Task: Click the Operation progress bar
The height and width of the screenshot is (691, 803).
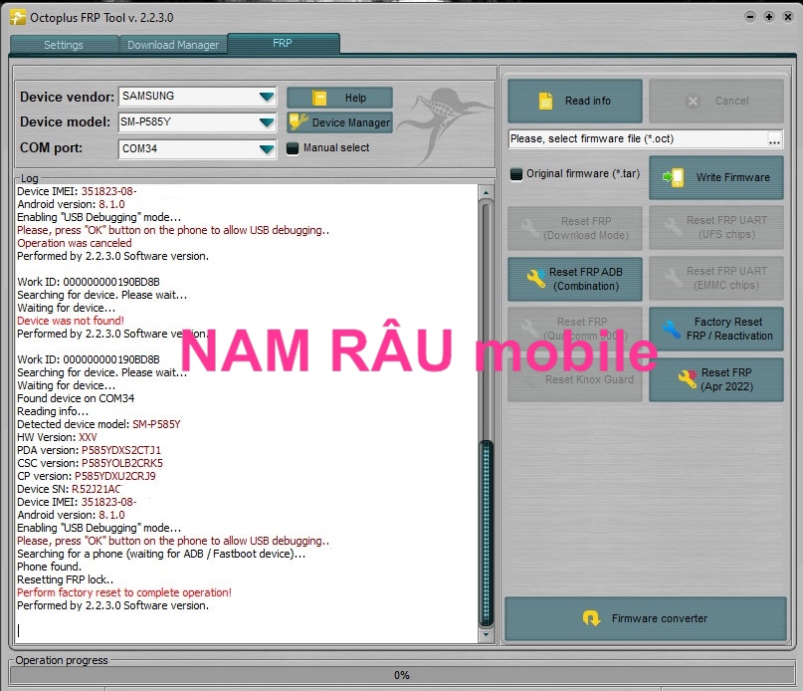Action: click(x=402, y=675)
